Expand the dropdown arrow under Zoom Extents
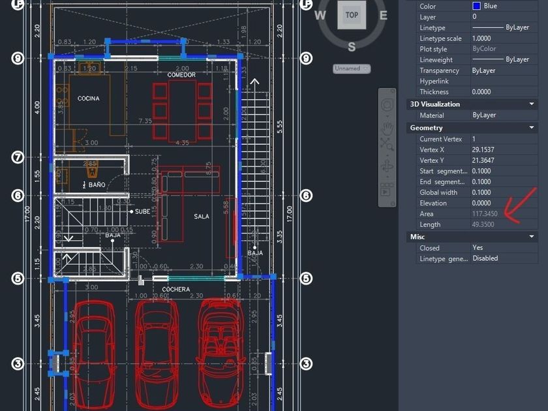 (388, 155)
